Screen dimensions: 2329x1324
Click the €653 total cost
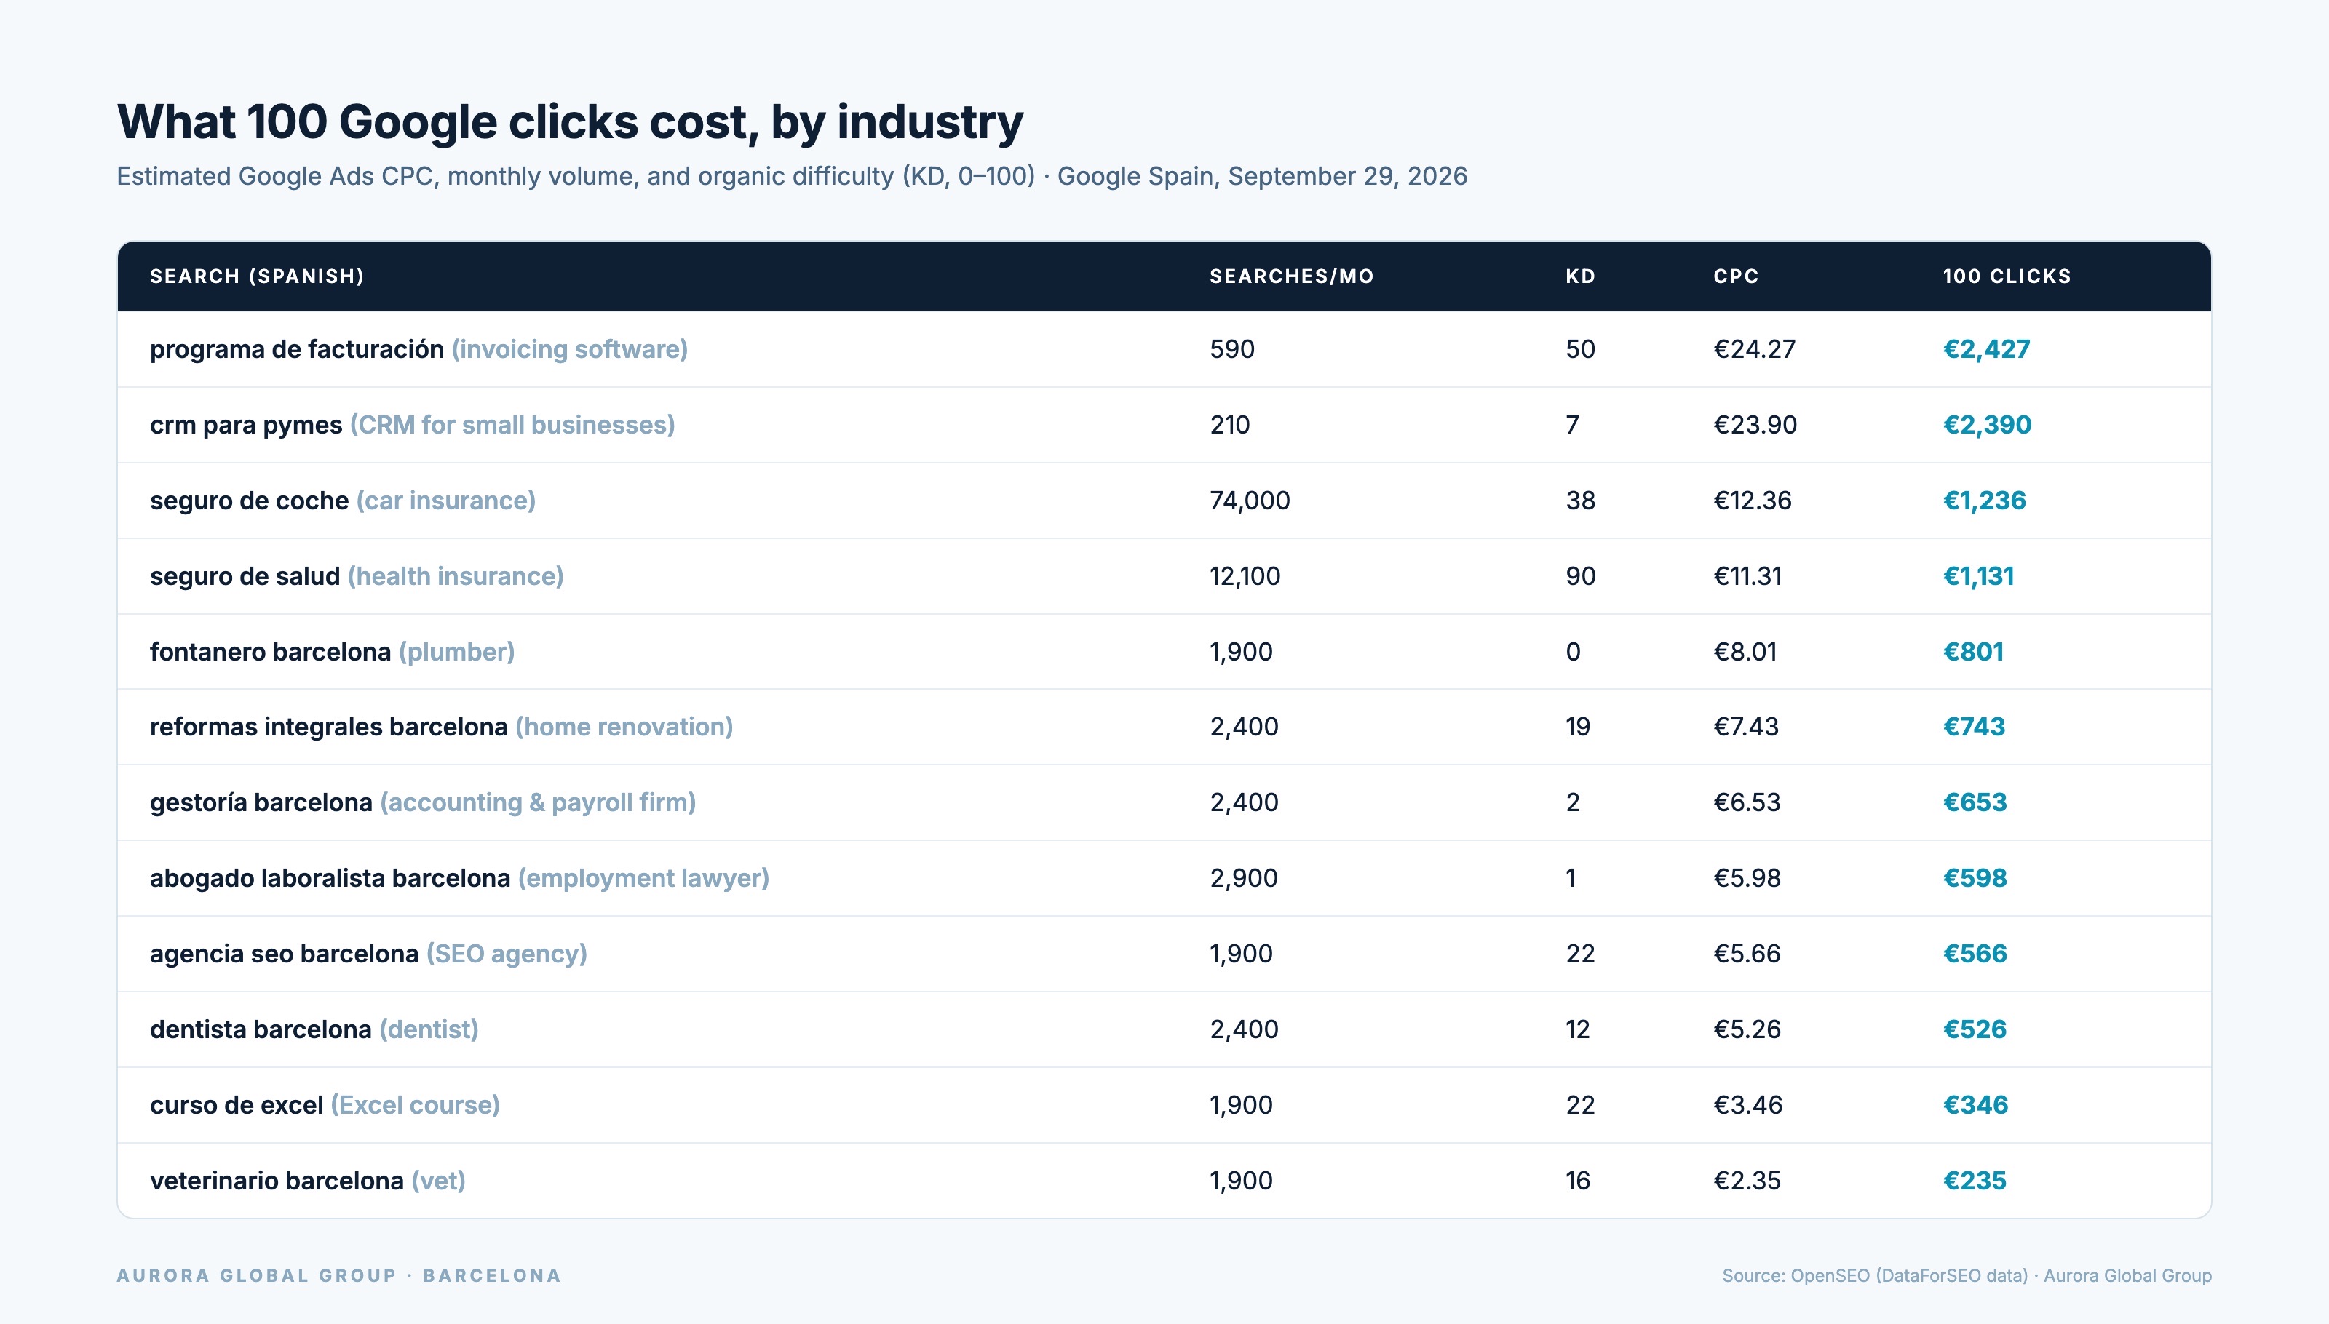tap(1975, 802)
